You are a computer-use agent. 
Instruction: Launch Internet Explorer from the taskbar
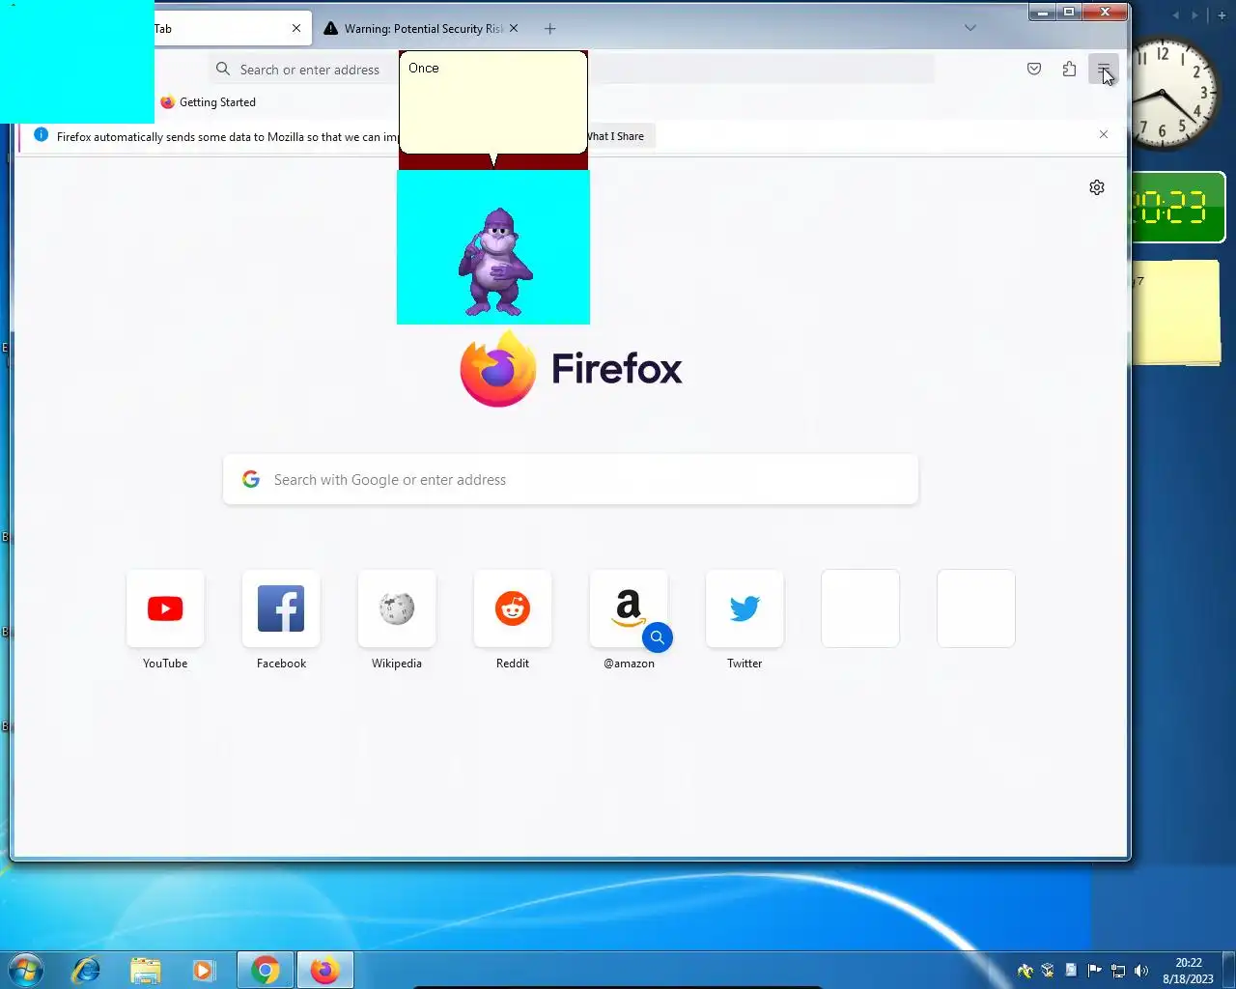86,970
